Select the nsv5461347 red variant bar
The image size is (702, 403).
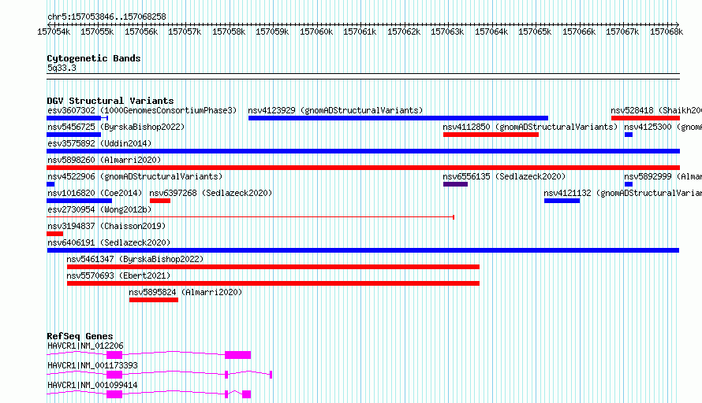[273, 267]
